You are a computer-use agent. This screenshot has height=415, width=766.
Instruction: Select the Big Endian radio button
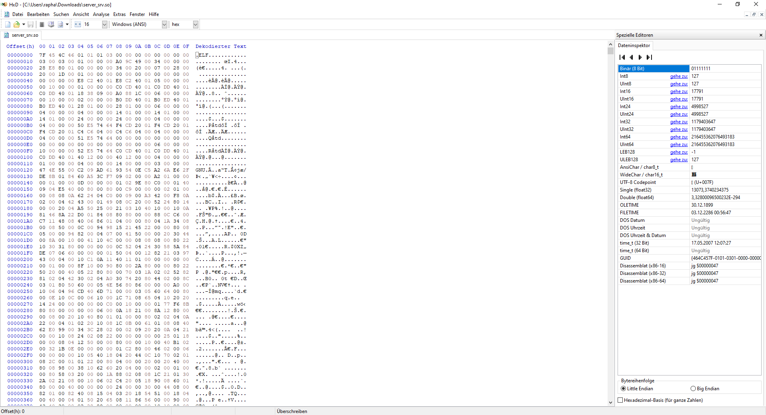tap(693, 389)
